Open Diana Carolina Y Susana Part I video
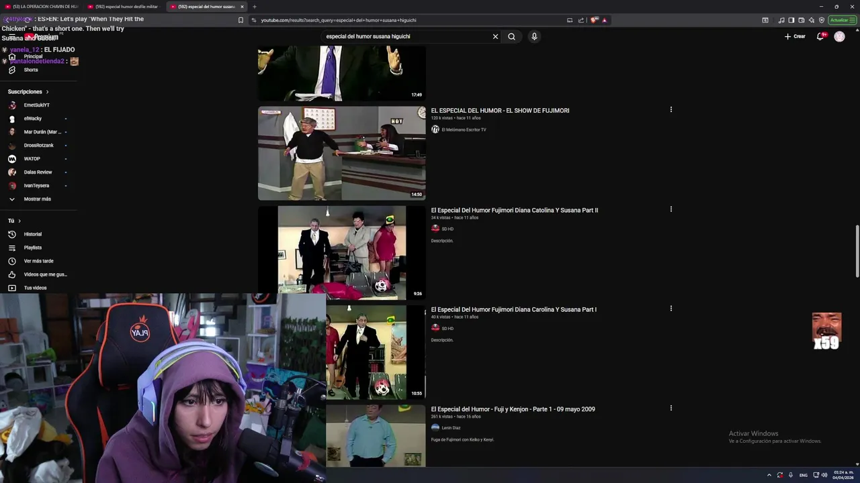 [513, 309]
